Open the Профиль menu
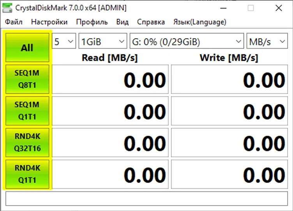 [92, 22]
